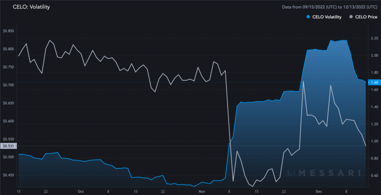Toggle the CELO Price legend entry
Screen dimensions: 381x195
[x=363, y=17]
